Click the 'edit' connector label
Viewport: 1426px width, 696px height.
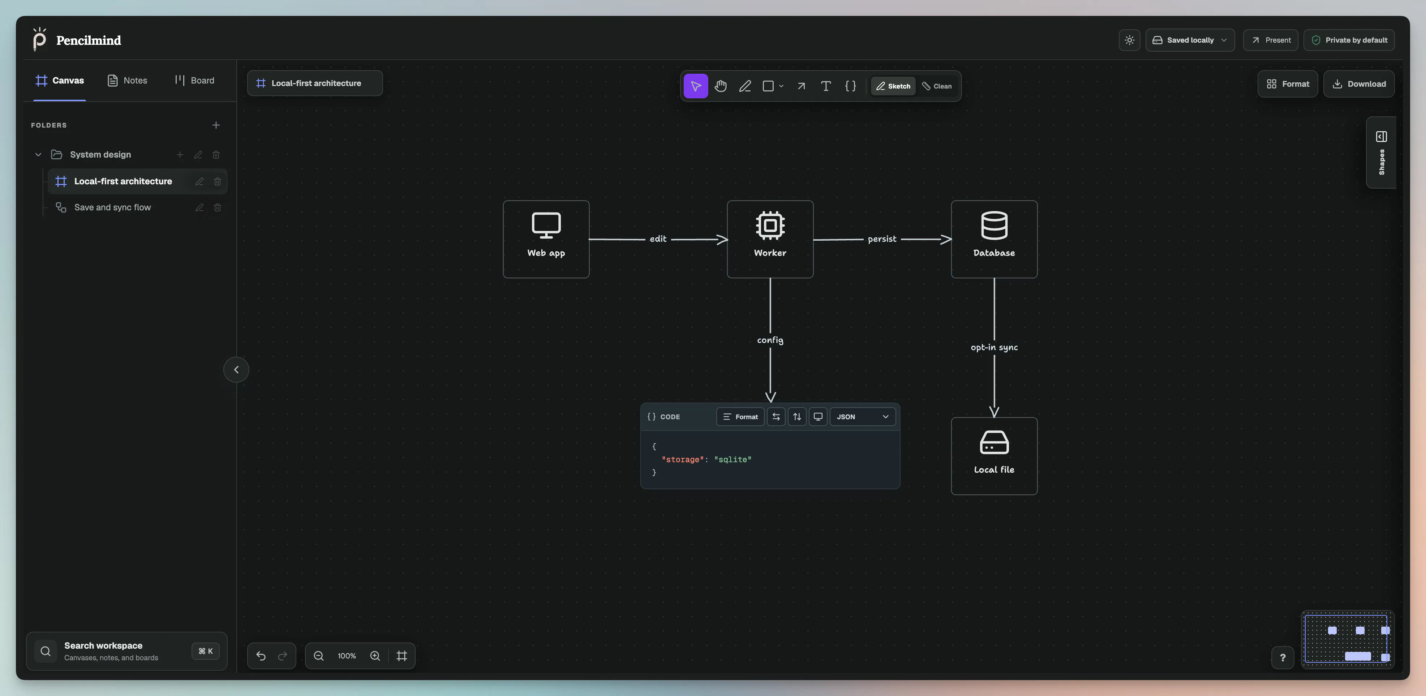[x=658, y=239]
